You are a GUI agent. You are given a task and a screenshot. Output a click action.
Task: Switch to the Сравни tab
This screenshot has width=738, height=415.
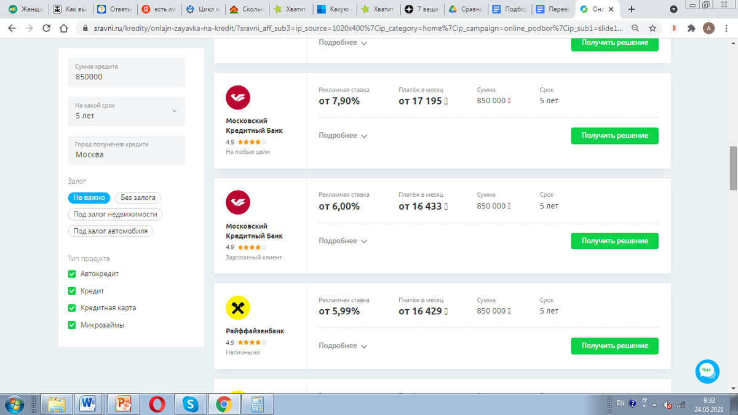(467, 9)
